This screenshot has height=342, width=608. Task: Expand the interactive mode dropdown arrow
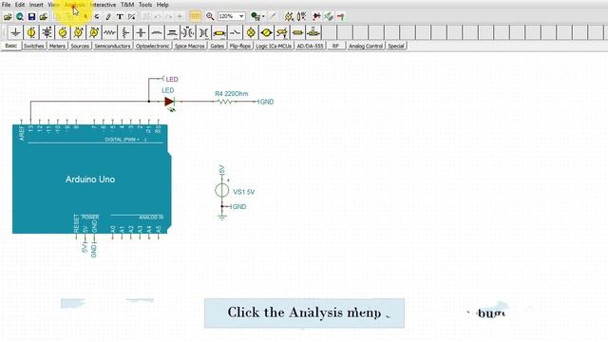264,17
